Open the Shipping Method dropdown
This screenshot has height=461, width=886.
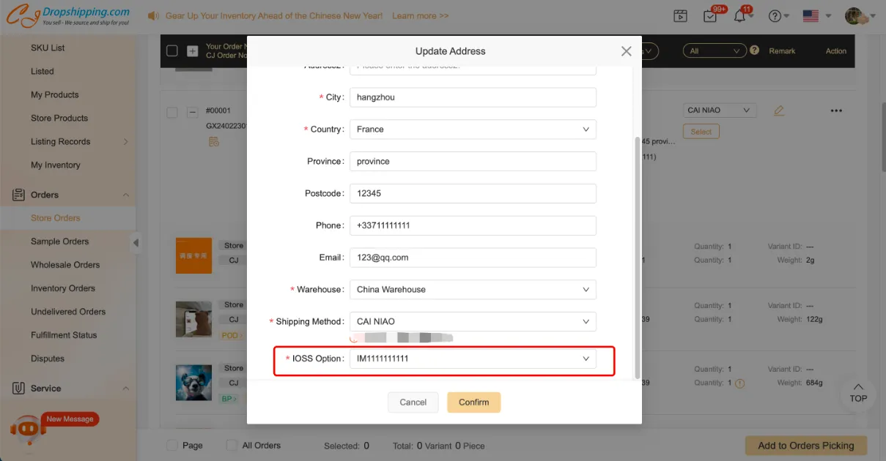[473, 322]
